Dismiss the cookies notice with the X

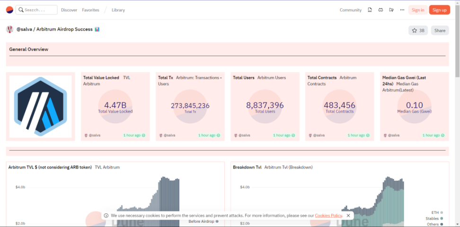pyautogui.click(x=348, y=216)
